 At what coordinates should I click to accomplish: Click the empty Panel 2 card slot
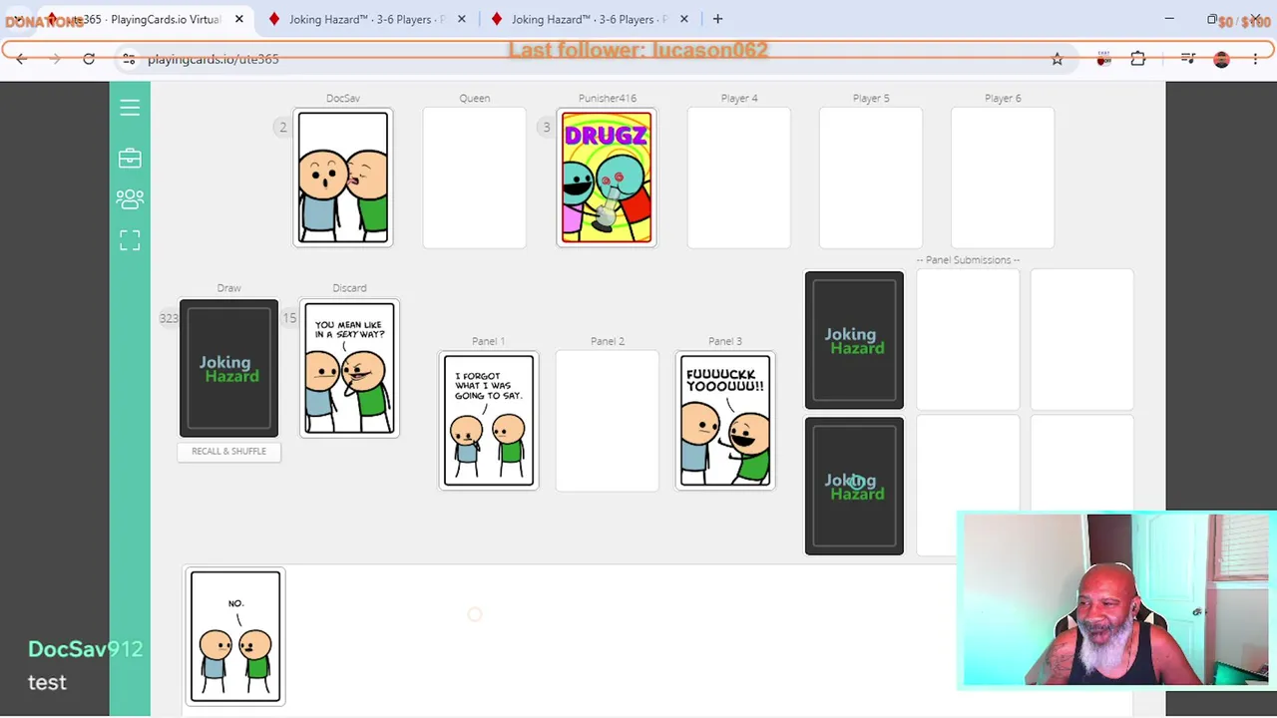tap(607, 421)
